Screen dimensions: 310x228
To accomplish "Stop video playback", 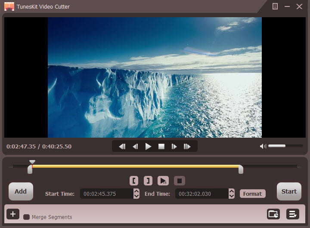I will click(161, 146).
